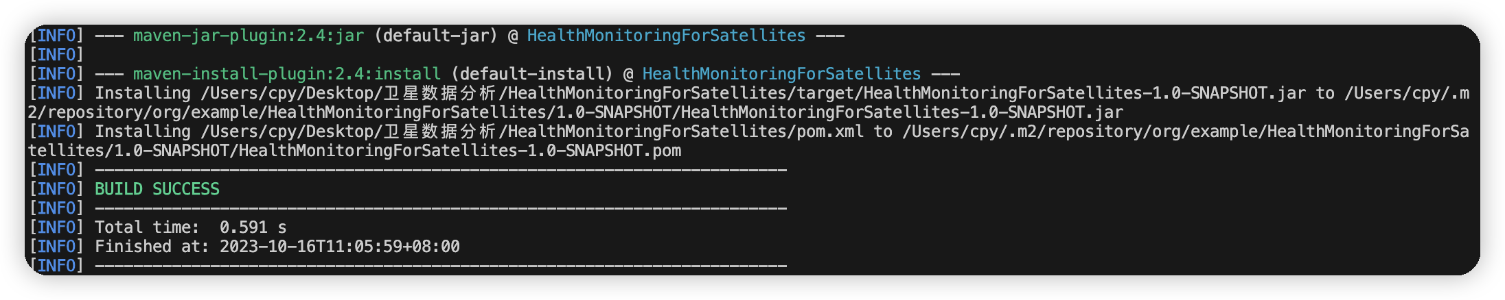
Task: Click the first Installing line's jar path
Action: coord(753,93)
